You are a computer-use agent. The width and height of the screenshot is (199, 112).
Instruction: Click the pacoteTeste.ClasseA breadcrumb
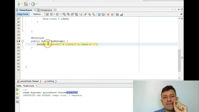[30, 81]
